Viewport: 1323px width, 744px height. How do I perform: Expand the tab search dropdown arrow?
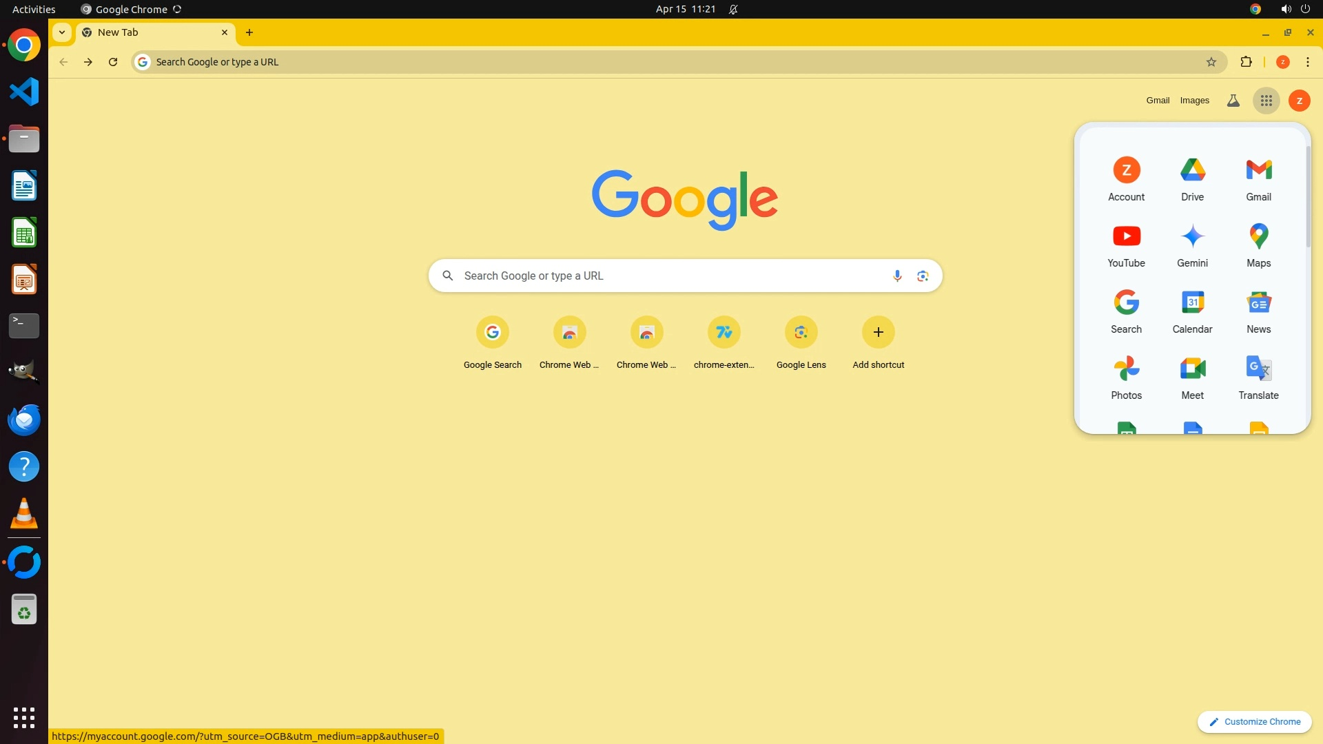point(62,32)
